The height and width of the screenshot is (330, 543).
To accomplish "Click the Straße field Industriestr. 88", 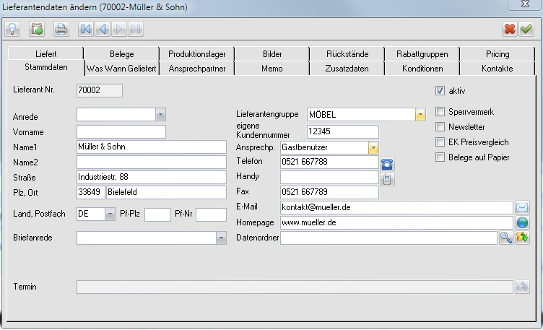I will [152, 178].
